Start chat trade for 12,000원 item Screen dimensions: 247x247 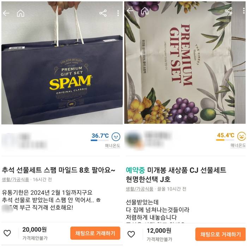tap(221, 234)
